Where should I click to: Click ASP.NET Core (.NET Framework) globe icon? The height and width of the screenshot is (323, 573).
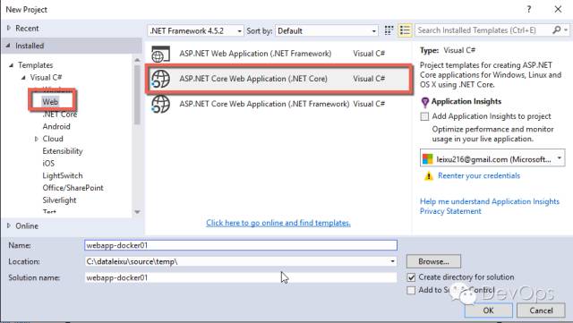point(161,104)
